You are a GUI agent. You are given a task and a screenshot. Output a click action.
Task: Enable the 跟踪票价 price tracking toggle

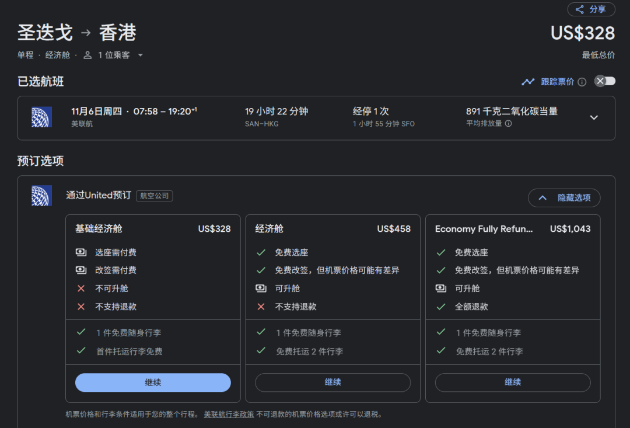[604, 81]
